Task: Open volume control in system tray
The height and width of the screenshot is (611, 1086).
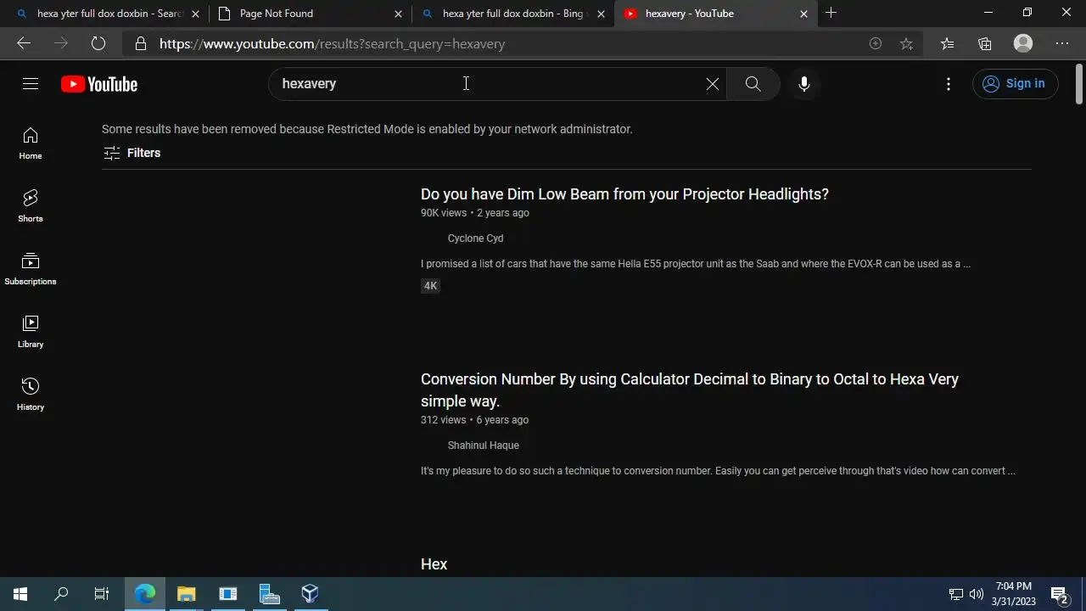Action: click(x=977, y=594)
